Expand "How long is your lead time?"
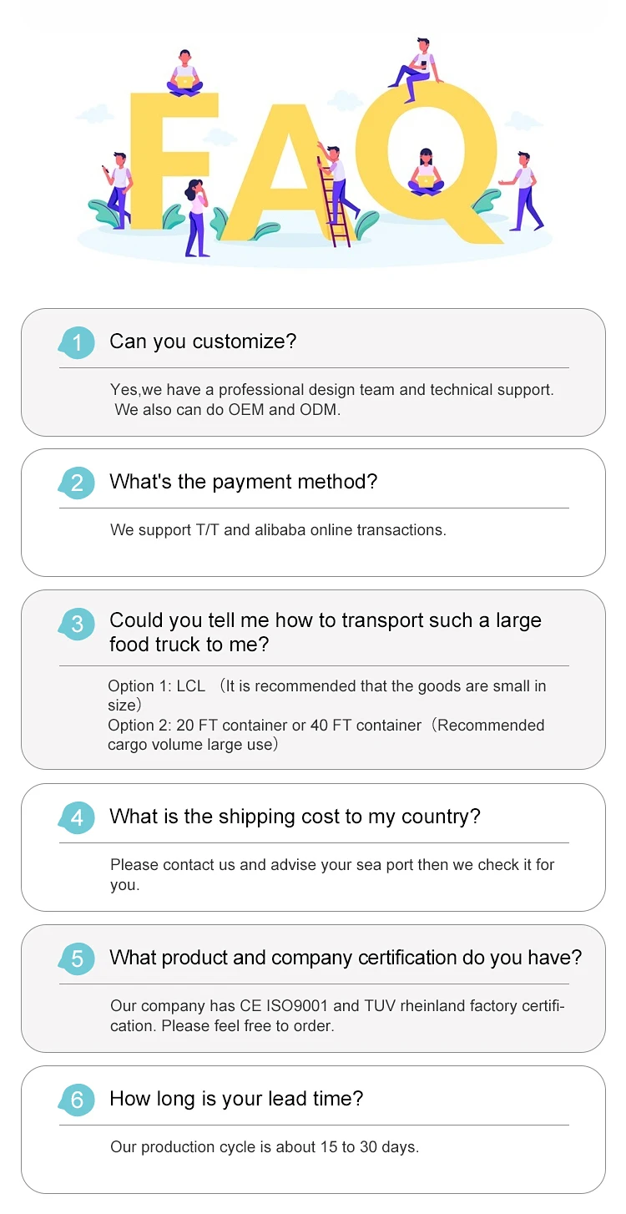 click(x=236, y=1099)
